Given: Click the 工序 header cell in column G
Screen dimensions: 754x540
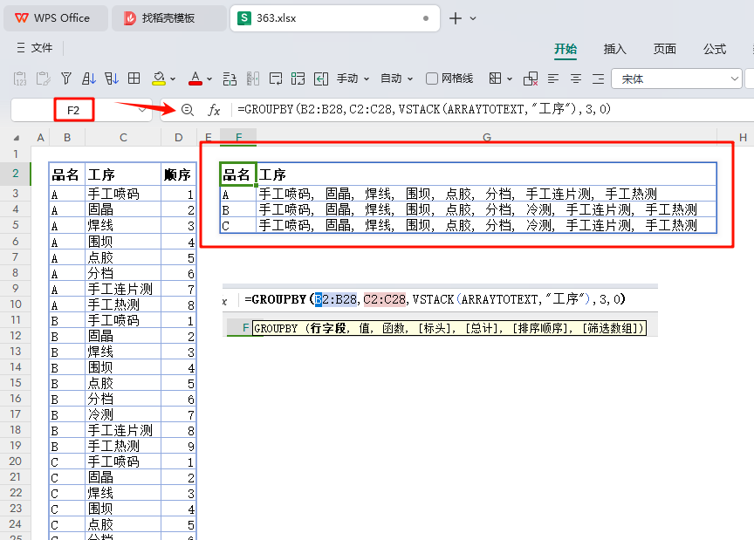Looking at the screenshot, I should coord(486,174).
